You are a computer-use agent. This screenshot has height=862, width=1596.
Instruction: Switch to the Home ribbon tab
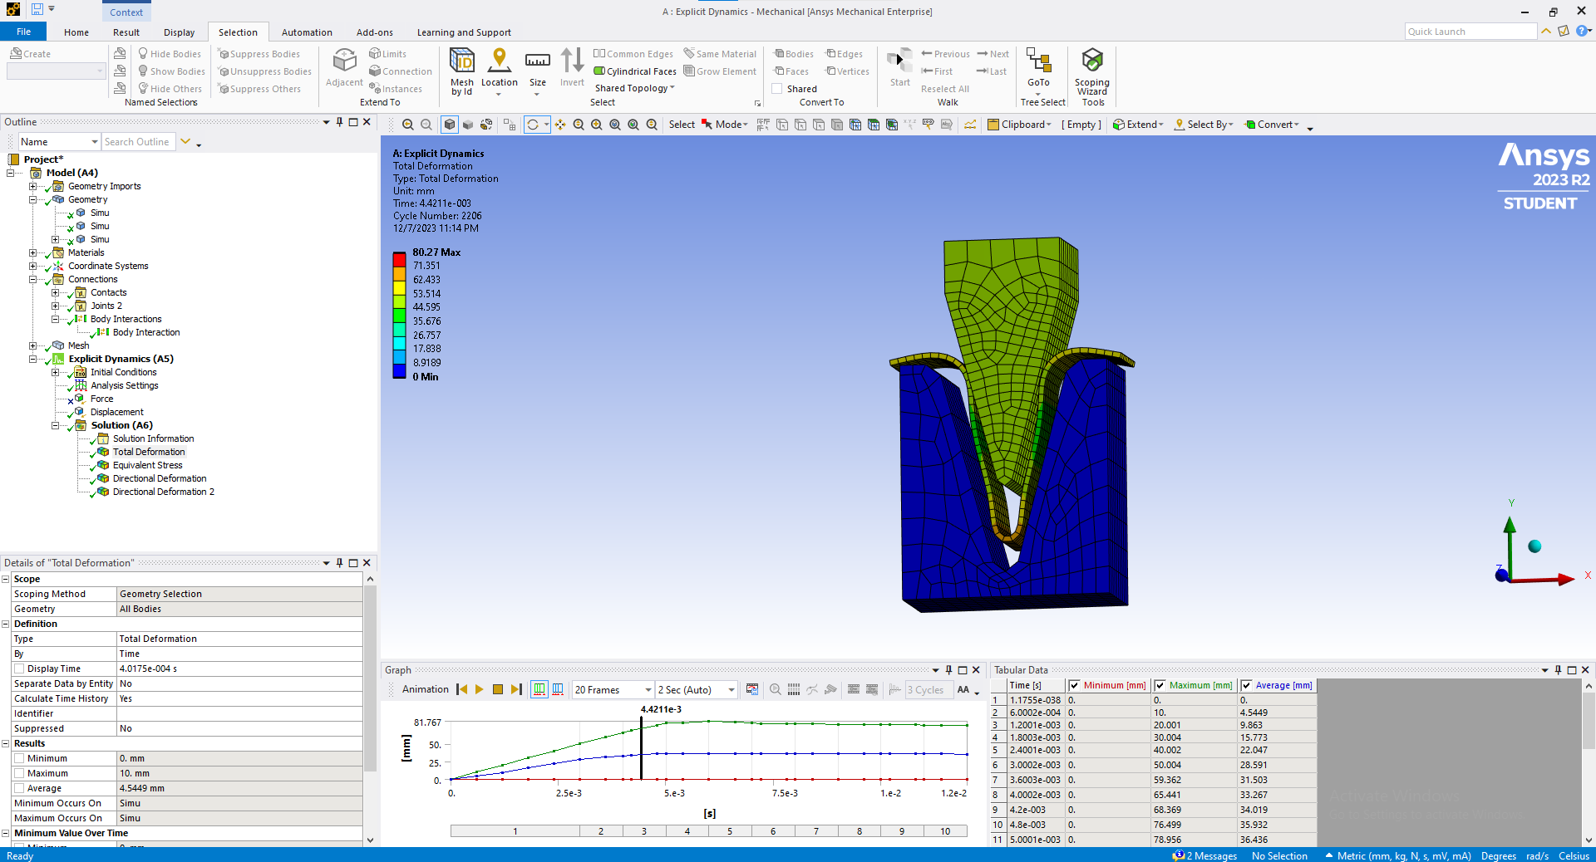[76, 32]
